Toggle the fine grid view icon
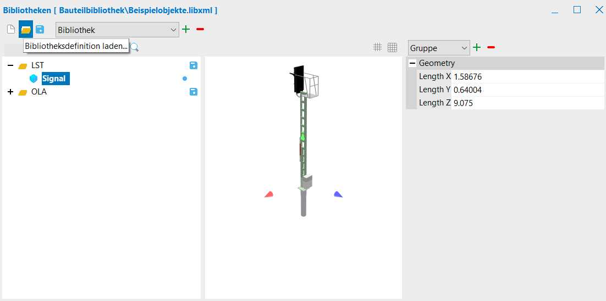This screenshot has width=606, height=301. (392, 47)
